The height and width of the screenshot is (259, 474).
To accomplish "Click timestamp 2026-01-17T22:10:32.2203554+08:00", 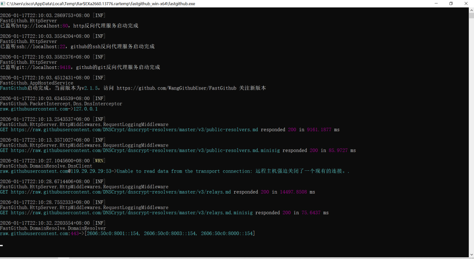I will [x=45, y=223].
